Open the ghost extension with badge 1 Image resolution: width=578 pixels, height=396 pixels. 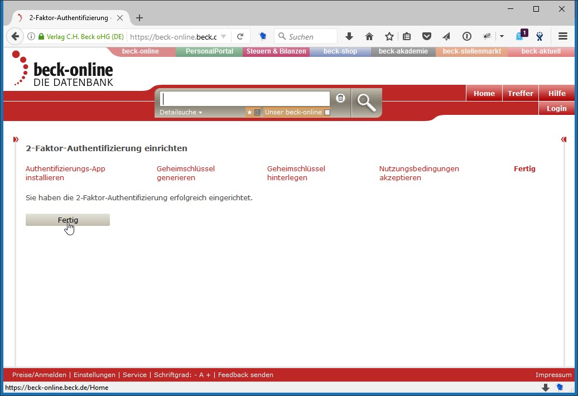pos(521,36)
